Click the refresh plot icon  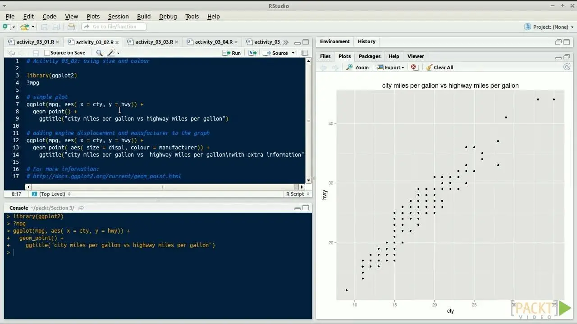(x=567, y=67)
